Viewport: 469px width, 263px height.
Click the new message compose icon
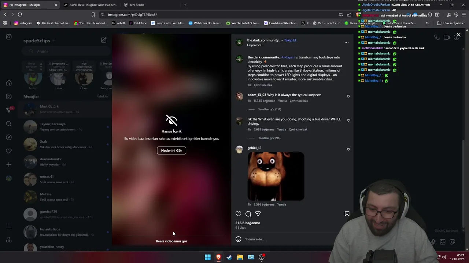[104, 40]
